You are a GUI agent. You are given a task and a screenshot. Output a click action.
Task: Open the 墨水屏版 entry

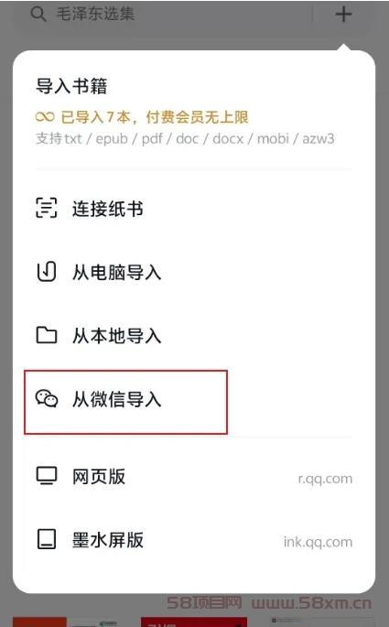click(x=194, y=539)
